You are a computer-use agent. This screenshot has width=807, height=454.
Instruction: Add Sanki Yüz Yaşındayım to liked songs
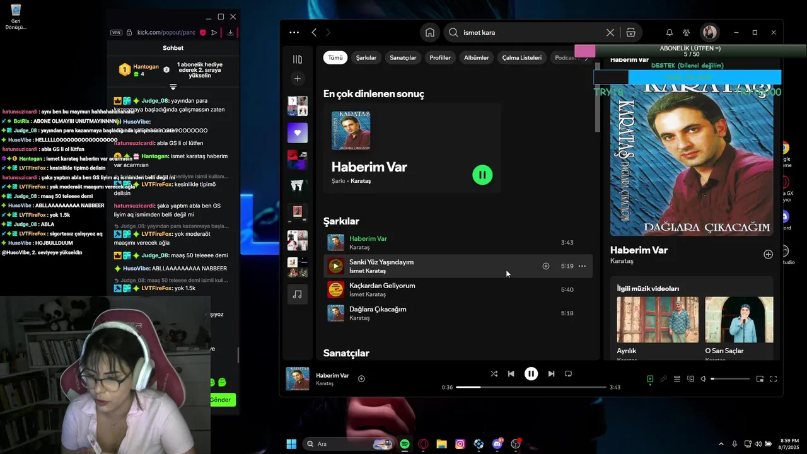point(546,266)
